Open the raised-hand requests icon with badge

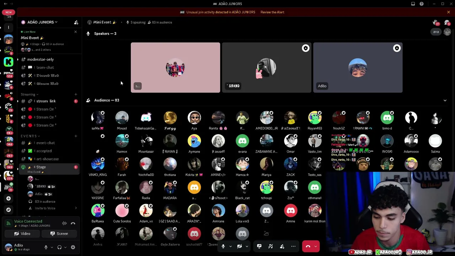coord(436,23)
